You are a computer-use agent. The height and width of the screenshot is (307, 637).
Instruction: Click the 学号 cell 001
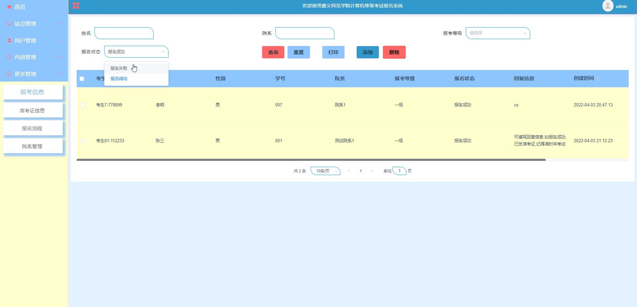279,141
